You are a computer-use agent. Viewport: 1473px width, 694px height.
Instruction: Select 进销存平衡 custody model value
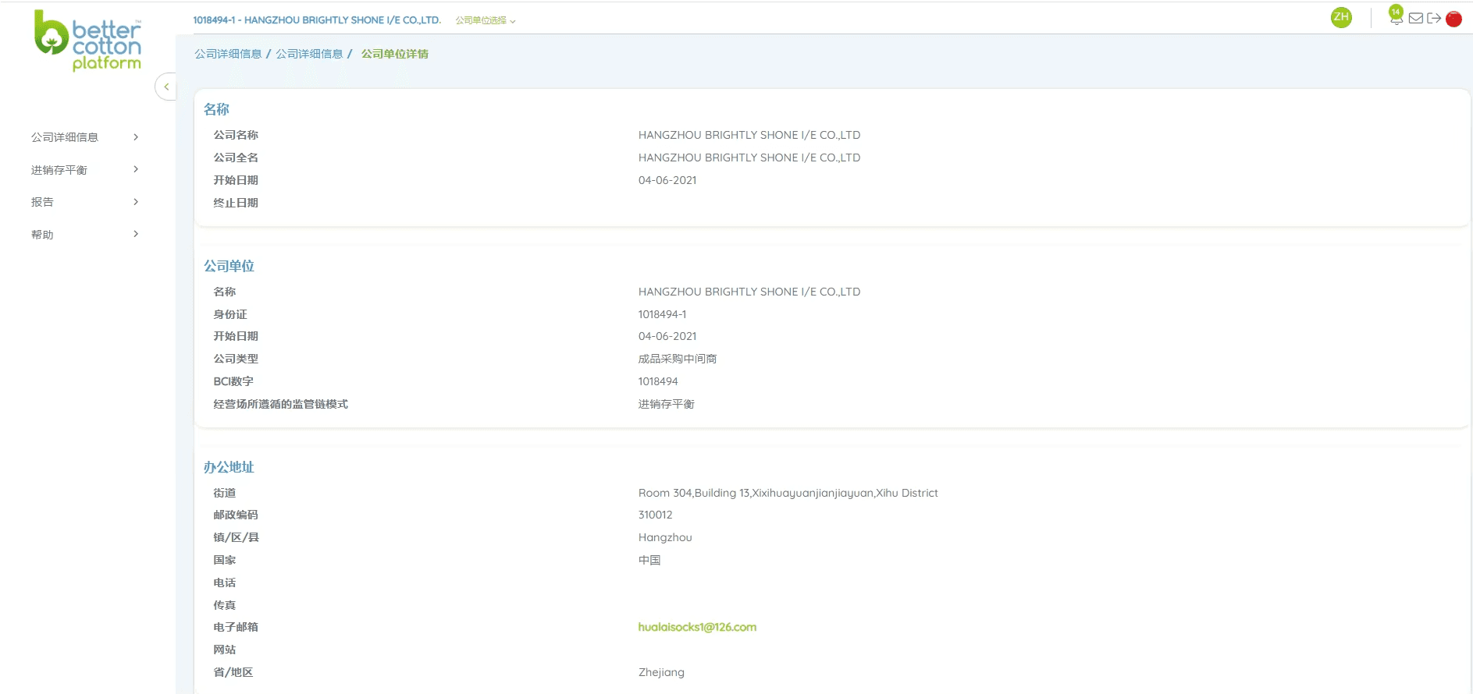click(667, 404)
